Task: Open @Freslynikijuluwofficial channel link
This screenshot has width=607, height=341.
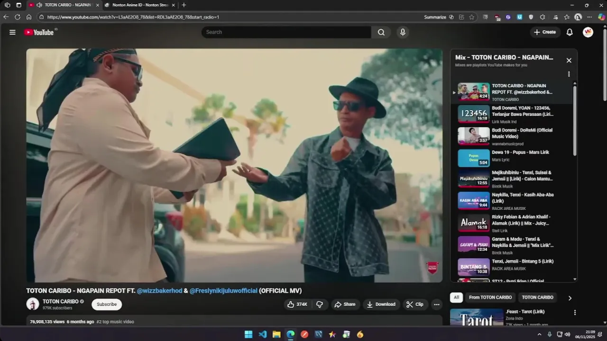Action: [223, 291]
